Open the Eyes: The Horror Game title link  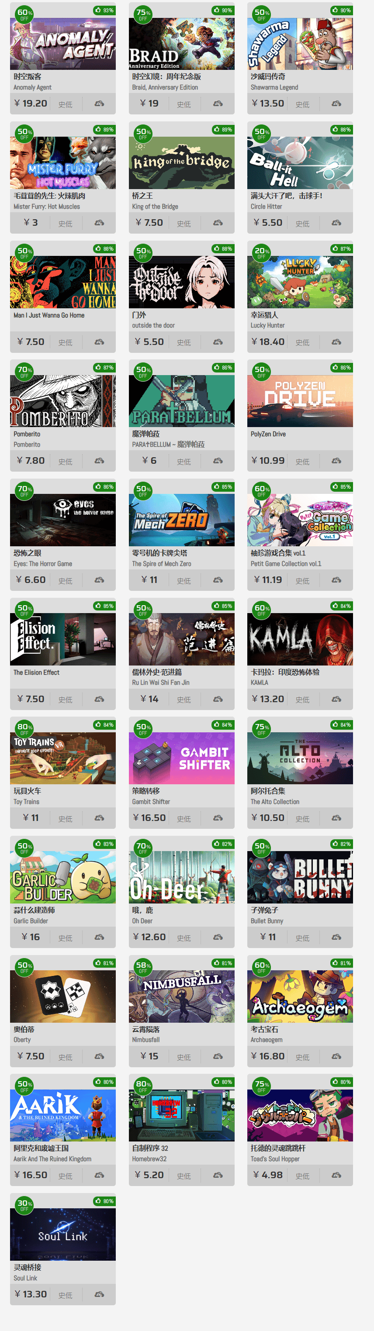[42, 564]
